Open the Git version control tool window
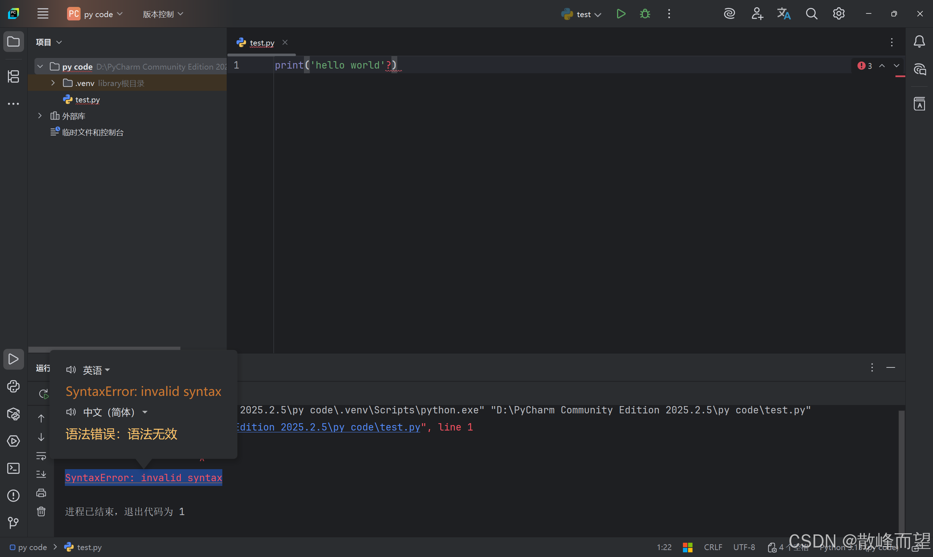 13,522
